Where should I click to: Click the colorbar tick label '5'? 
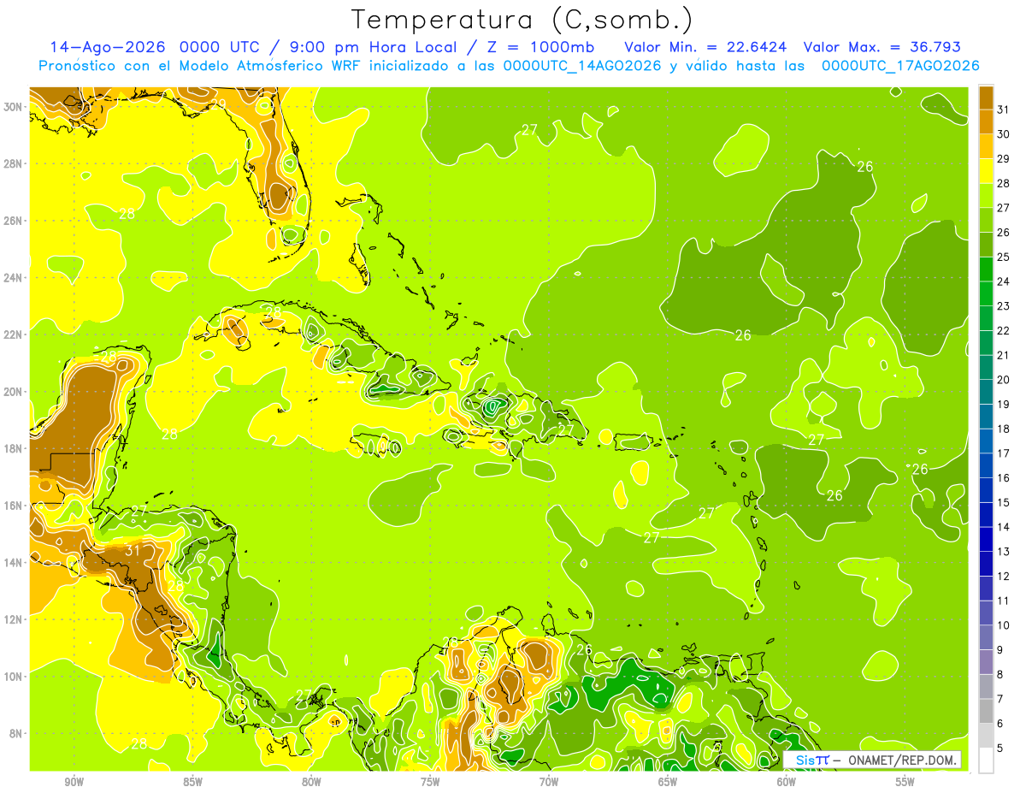[999, 749]
